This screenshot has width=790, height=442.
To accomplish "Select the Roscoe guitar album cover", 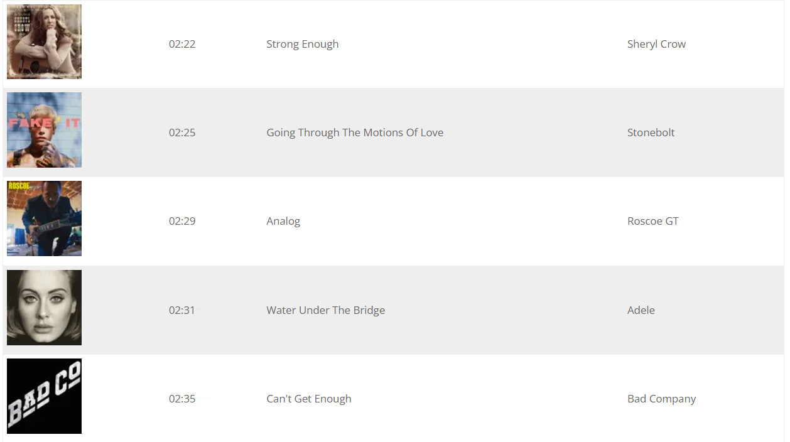I will (x=44, y=218).
